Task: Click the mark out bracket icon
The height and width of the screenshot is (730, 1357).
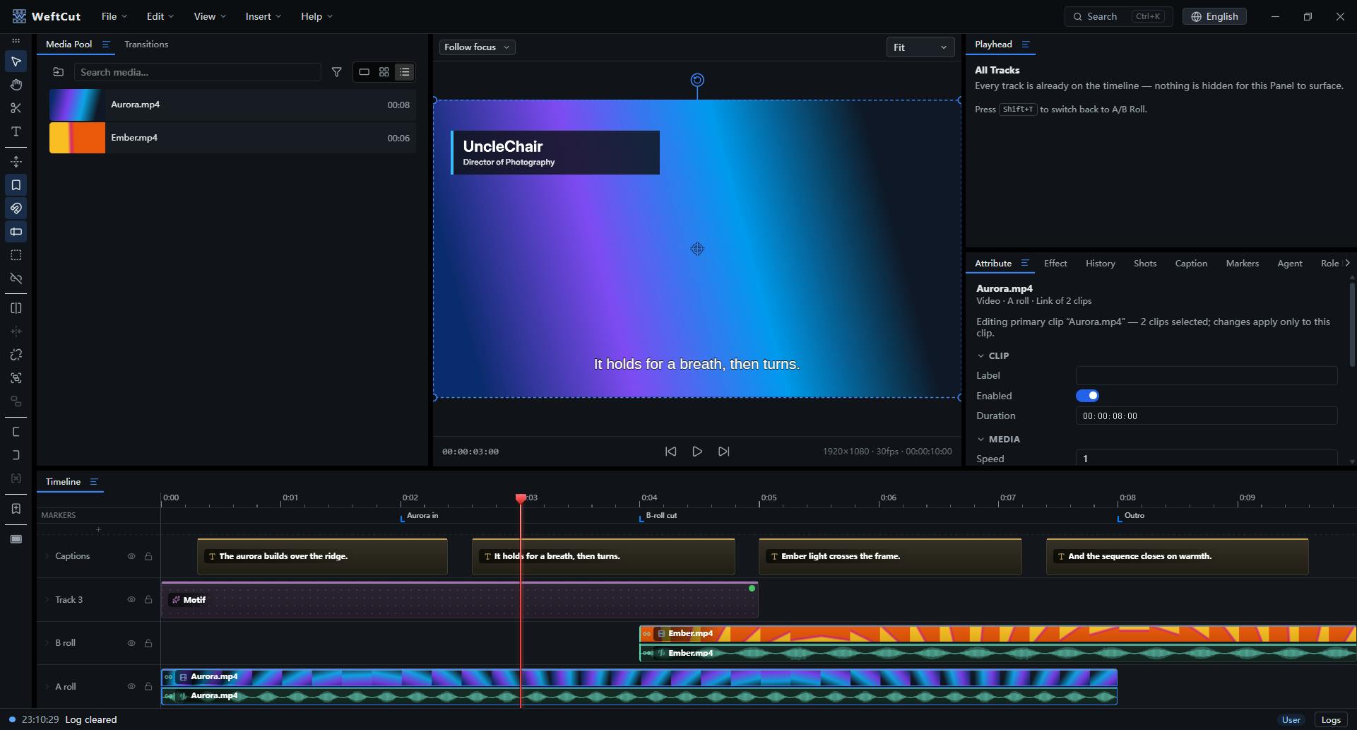Action: tap(16, 455)
